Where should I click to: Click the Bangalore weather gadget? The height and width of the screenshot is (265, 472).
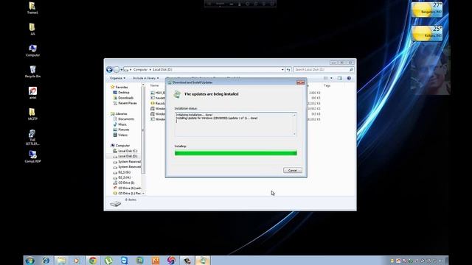[427, 10]
